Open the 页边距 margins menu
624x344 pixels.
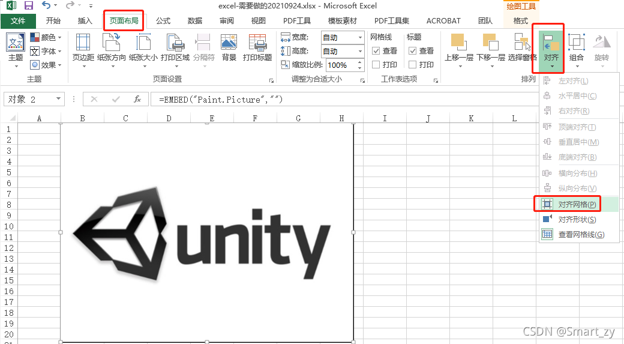click(x=83, y=50)
